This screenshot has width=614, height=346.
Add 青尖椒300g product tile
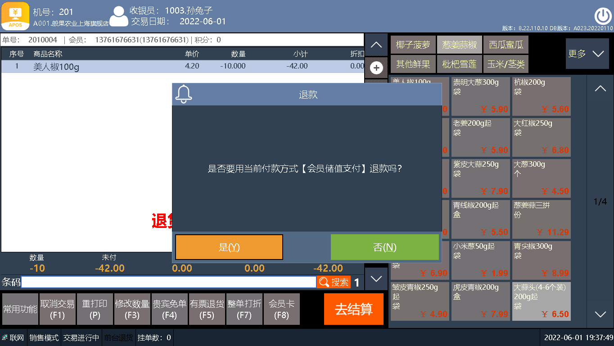pyautogui.click(x=542, y=260)
